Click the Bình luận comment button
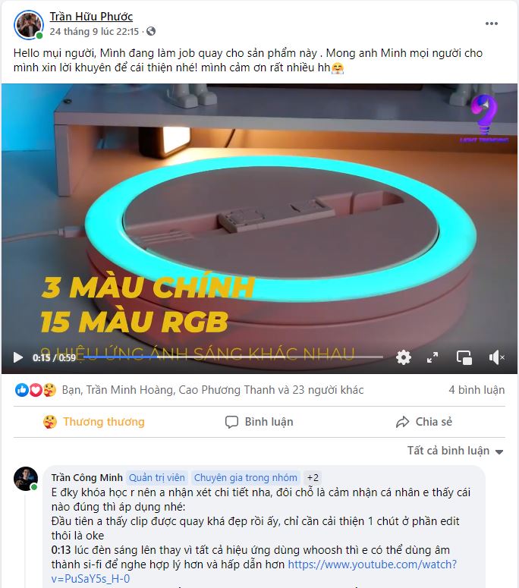 click(x=259, y=422)
